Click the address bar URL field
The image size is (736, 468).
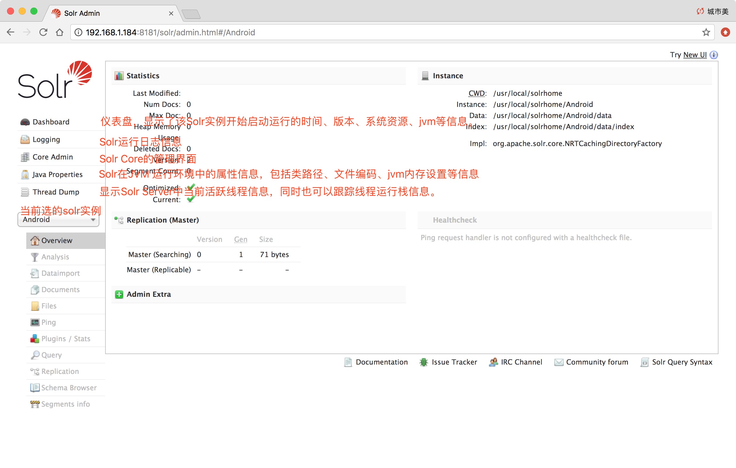tap(392, 32)
